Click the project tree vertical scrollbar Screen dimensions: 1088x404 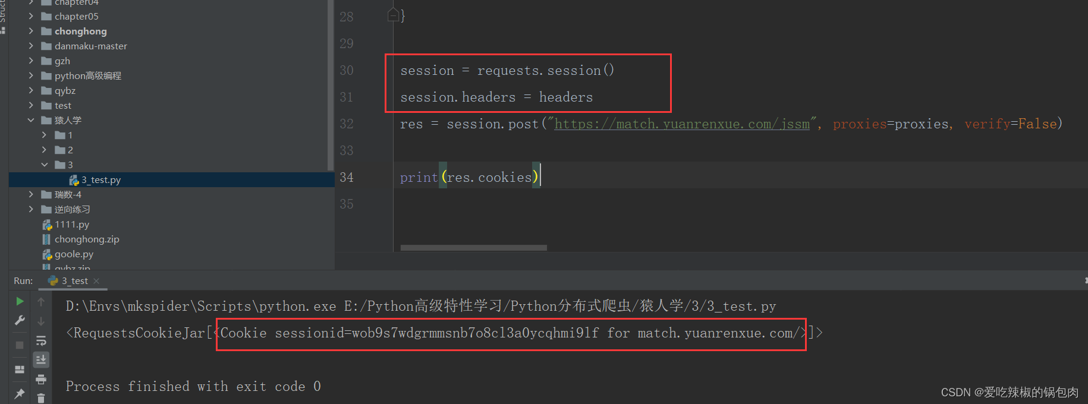click(331, 84)
